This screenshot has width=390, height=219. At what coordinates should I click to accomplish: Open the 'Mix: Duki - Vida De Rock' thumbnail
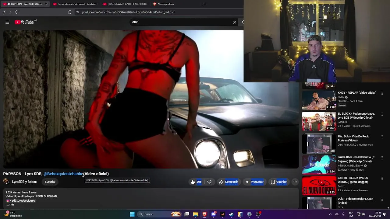point(319,144)
